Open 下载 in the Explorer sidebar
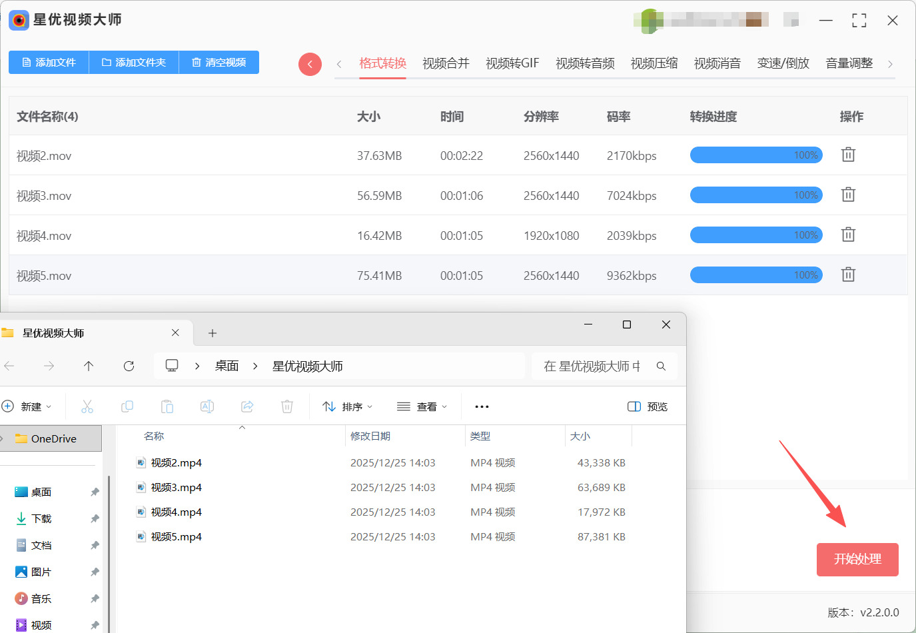This screenshot has height=633, width=916. pyautogui.click(x=41, y=518)
